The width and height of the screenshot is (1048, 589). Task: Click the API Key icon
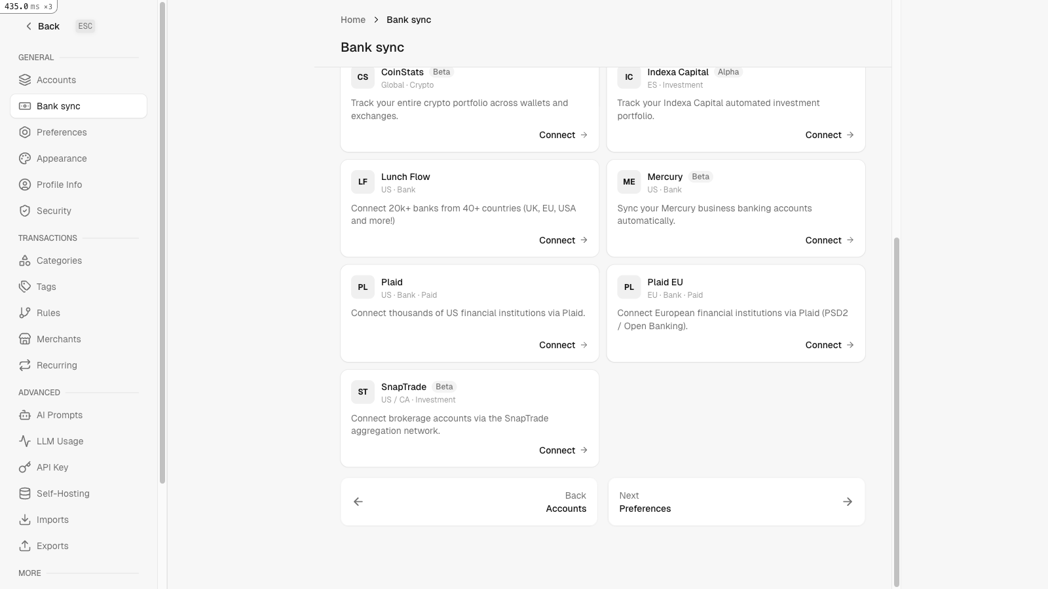pos(25,467)
